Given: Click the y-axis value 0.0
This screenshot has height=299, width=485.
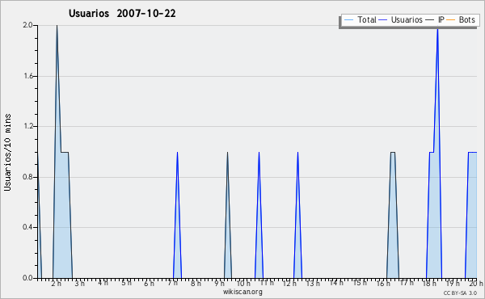Looking at the screenshot, I should (27, 278).
